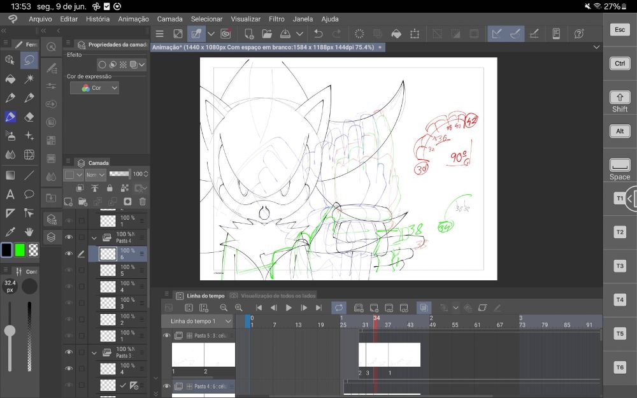
Task: Select the Fill bucket tool
Action: click(10, 79)
